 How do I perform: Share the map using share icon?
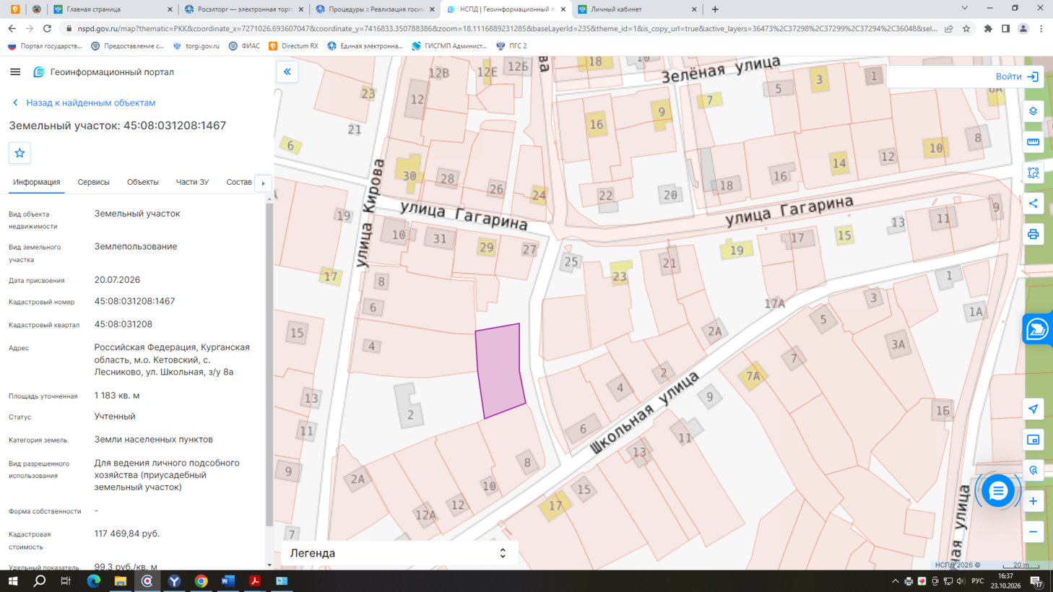[x=1033, y=204]
